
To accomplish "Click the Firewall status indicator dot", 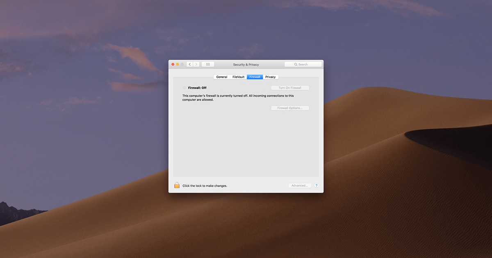I will [x=184, y=88].
